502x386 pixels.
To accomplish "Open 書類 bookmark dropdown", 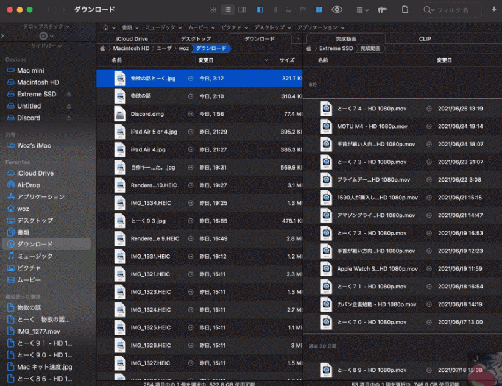I will pos(130,27).
